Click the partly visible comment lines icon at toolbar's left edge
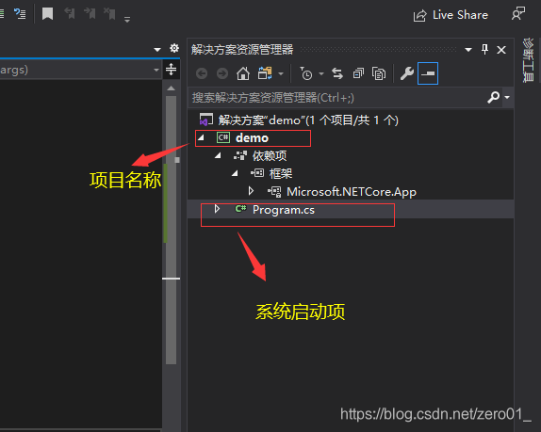This screenshot has width=541, height=432. (x=2, y=14)
